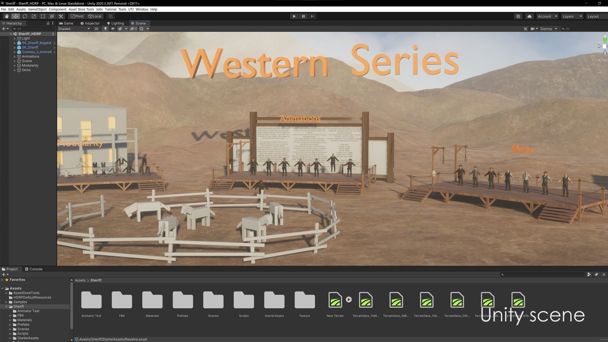The width and height of the screenshot is (608, 342).
Task: Open custom editor tools
Action: [61, 16]
